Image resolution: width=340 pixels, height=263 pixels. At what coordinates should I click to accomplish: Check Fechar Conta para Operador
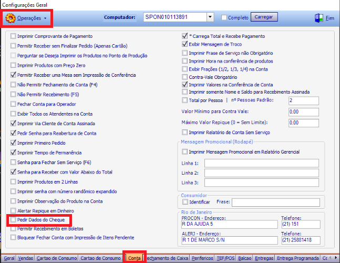tap(13, 104)
